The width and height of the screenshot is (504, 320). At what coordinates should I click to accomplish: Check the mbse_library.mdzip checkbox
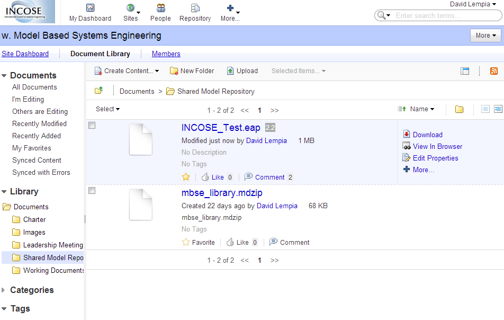(x=92, y=190)
